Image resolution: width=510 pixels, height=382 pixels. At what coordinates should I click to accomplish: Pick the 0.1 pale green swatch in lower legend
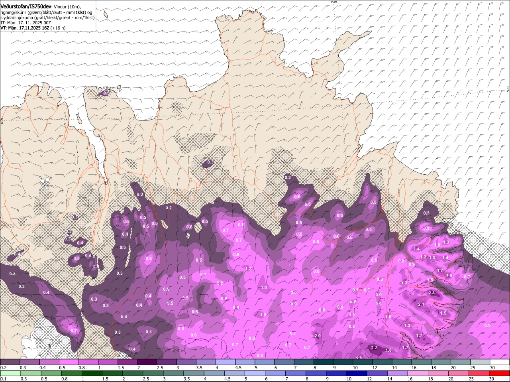[10, 373]
